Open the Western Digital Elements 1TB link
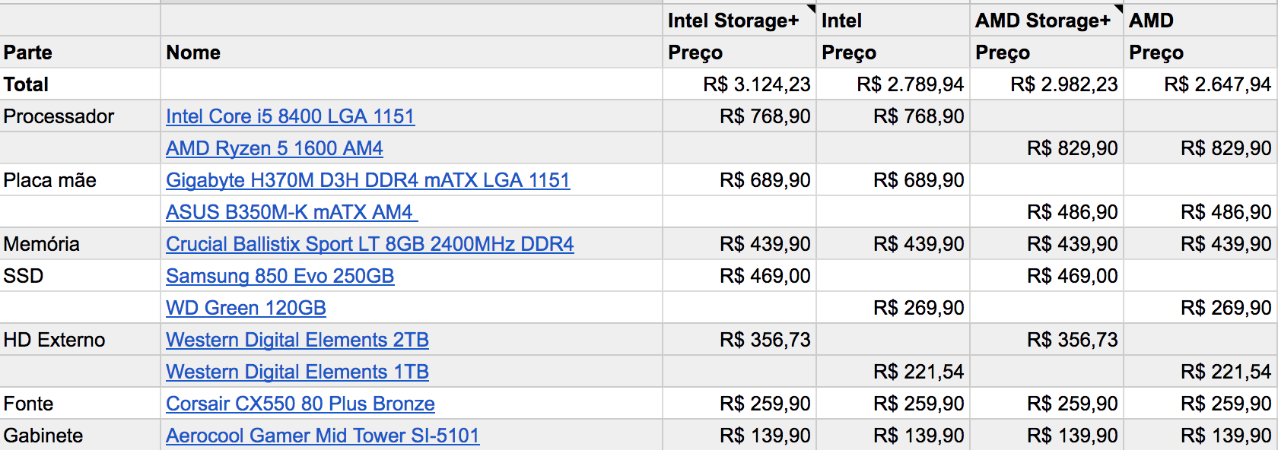 pos(297,372)
